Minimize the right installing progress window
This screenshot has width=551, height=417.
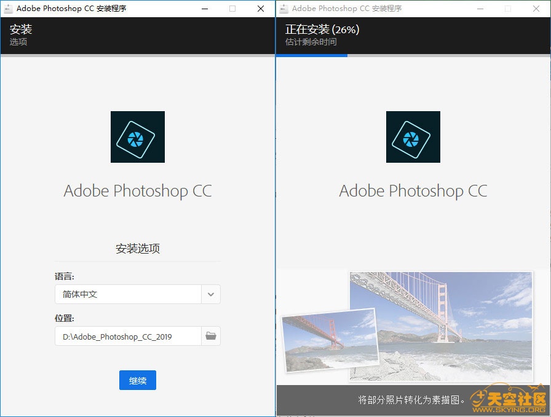[480, 9]
